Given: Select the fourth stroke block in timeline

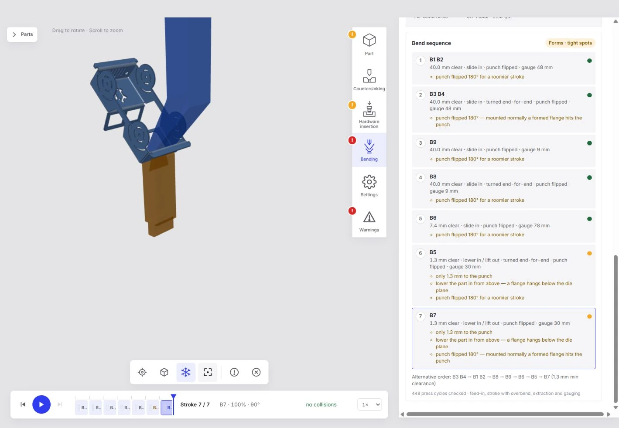Looking at the screenshot, I should pyautogui.click(x=125, y=408).
